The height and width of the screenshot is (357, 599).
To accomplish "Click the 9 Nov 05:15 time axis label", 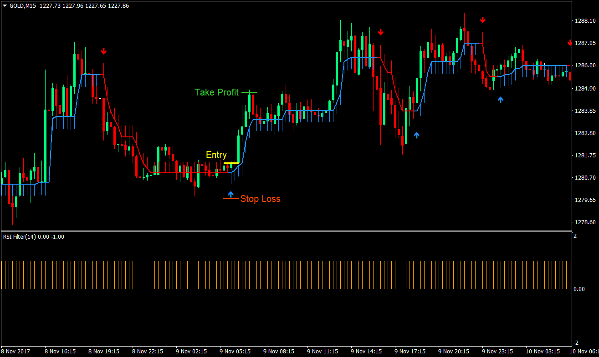I will 234,351.
